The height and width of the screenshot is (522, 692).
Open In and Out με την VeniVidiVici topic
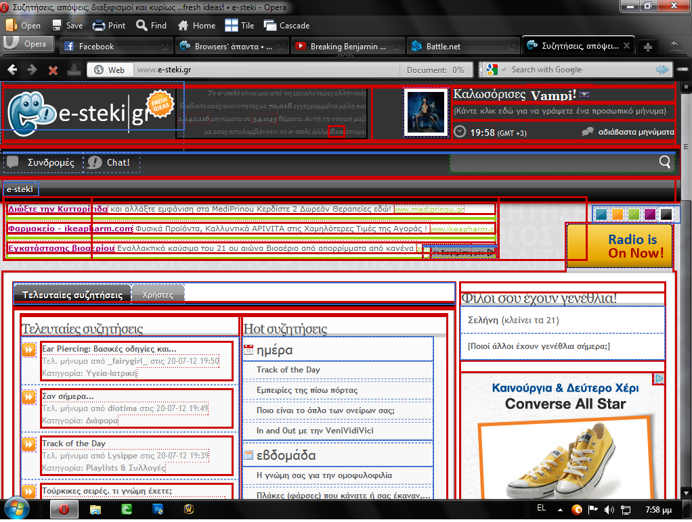[315, 431]
